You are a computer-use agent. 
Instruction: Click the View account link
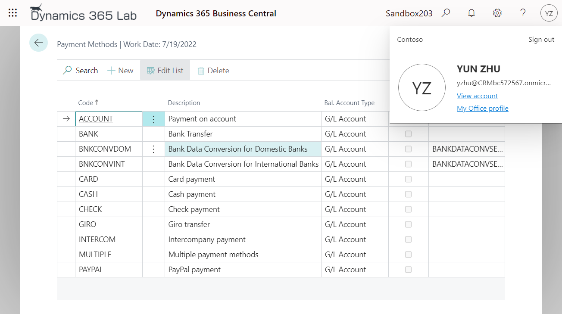tap(477, 96)
